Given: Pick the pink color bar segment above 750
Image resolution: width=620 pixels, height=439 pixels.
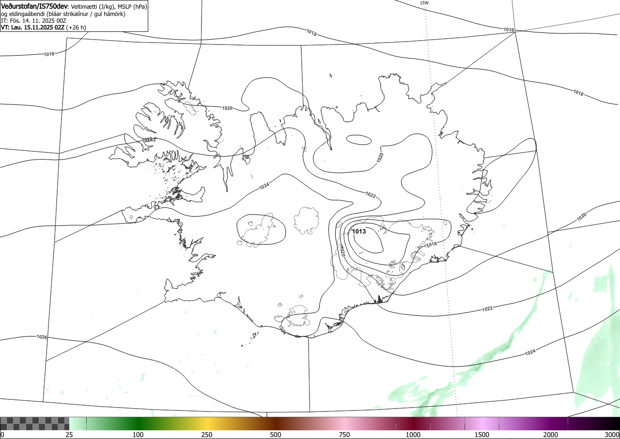Looking at the screenshot, I should click(x=344, y=424).
